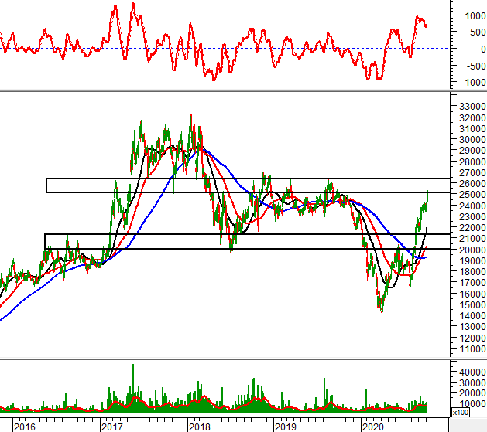This screenshot has width=487, height=432.
Task: Click the 11000 price axis label
Action: click(x=472, y=349)
